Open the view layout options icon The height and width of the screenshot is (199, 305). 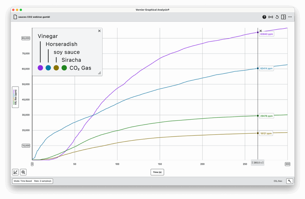pos(284,17)
